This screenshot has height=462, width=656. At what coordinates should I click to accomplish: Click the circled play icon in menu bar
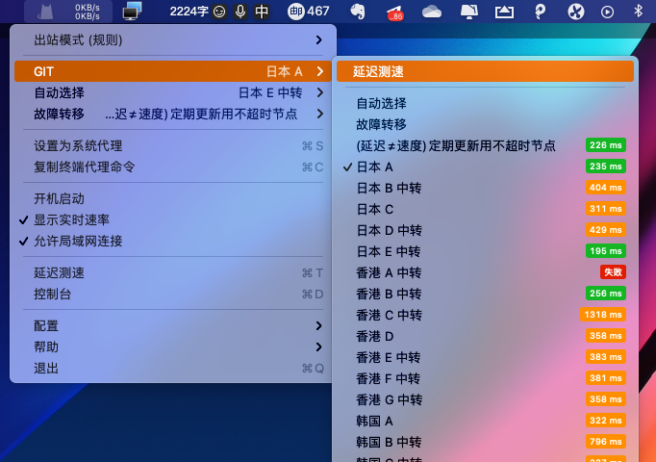(607, 12)
